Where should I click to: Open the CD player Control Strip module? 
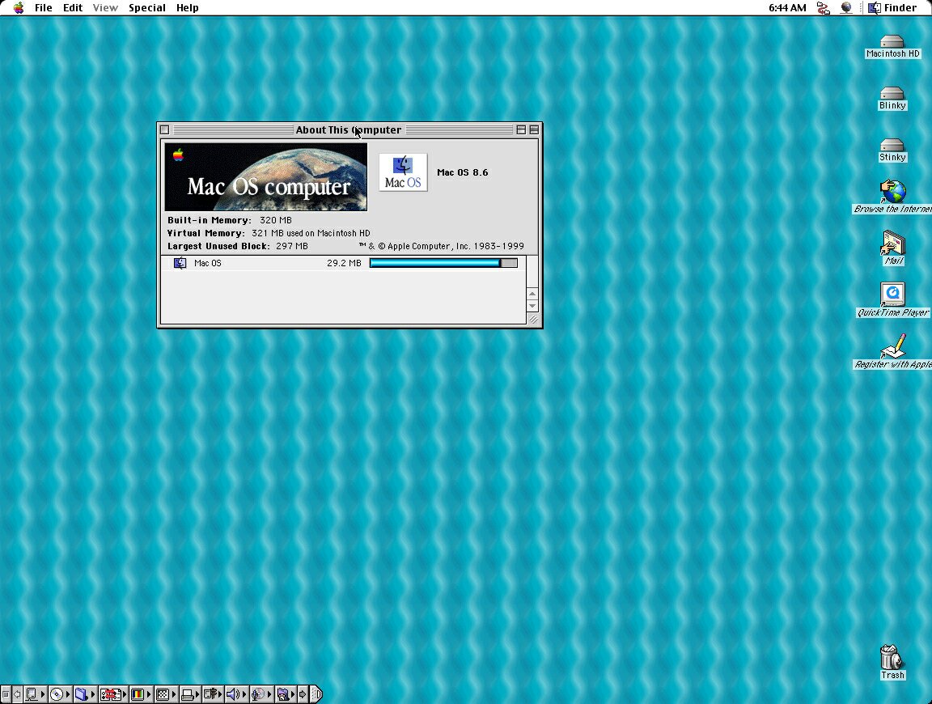pos(60,694)
